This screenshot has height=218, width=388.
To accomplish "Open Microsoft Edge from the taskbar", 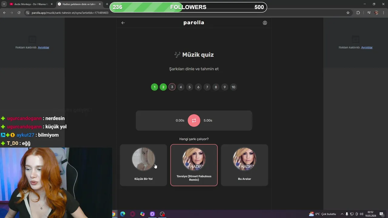I will [122, 214].
